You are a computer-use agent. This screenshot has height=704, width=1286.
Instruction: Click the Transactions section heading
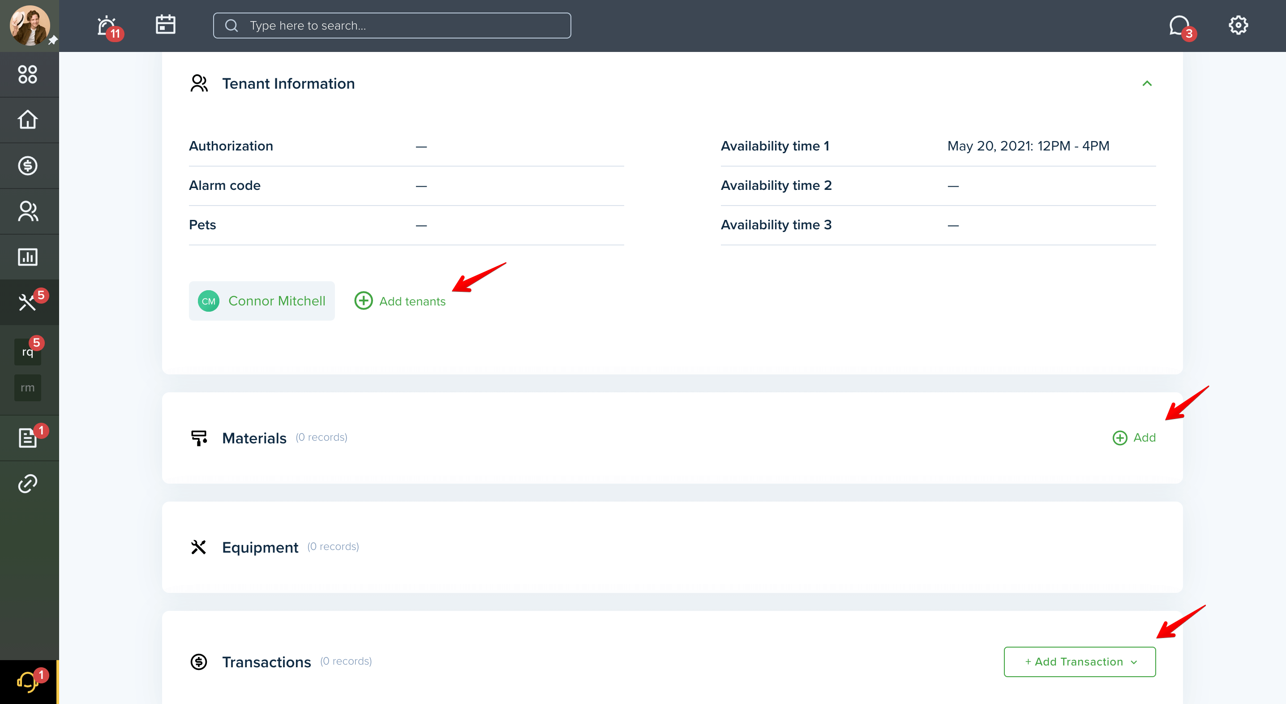click(x=266, y=661)
